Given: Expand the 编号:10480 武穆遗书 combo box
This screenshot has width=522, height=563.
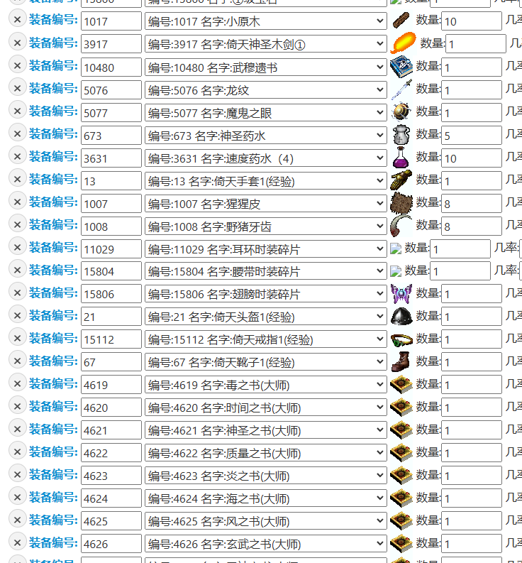Looking at the screenshot, I should [266, 67].
